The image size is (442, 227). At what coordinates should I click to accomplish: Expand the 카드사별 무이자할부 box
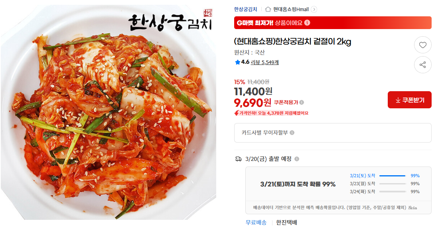point(333,133)
